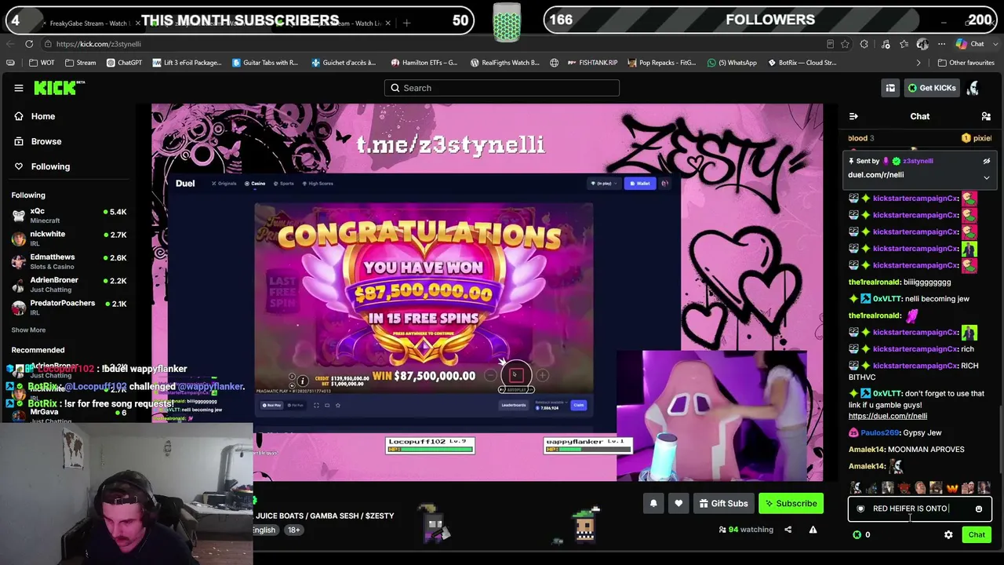Open the WhatsApp bookmark
This screenshot has width=1004, height=565.
[732, 63]
